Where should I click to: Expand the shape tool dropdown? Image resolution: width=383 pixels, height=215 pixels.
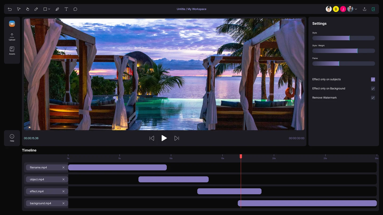49,9
